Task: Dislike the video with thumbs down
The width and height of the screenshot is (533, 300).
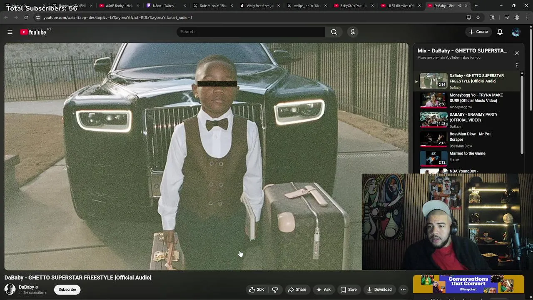Action: [x=275, y=290]
